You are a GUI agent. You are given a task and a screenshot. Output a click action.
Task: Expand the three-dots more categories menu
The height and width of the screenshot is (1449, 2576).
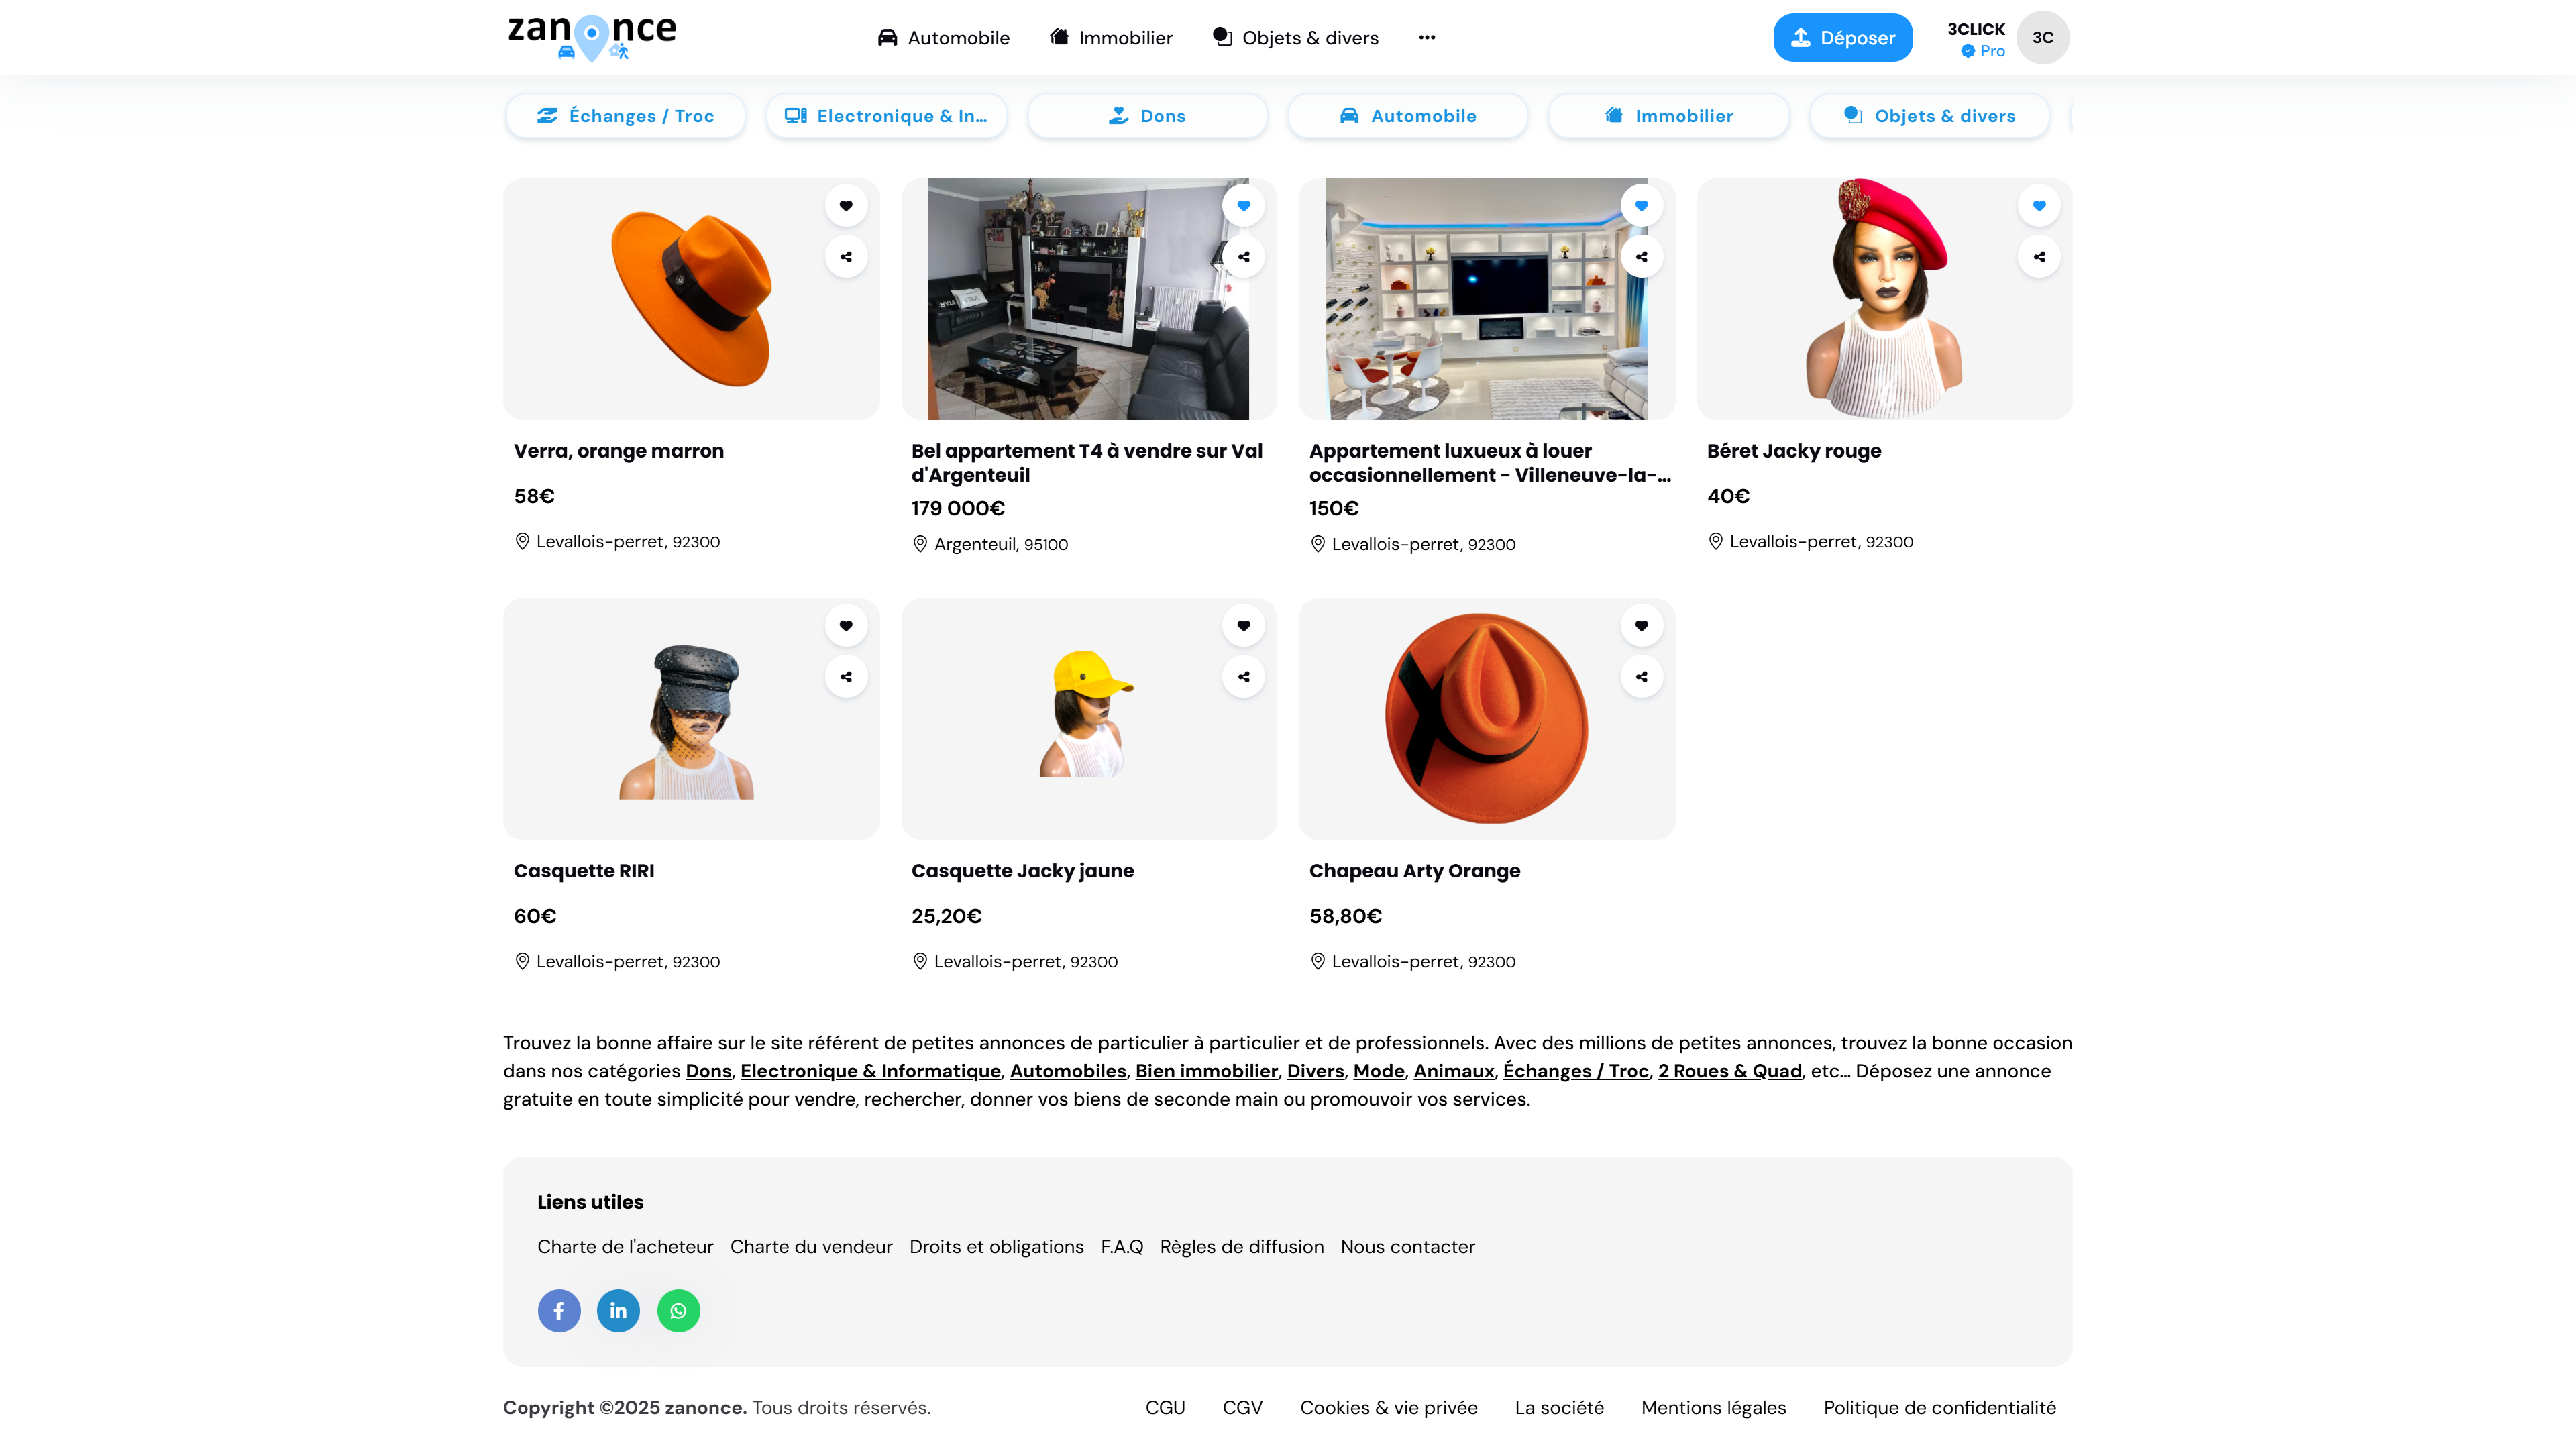click(x=1426, y=37)
